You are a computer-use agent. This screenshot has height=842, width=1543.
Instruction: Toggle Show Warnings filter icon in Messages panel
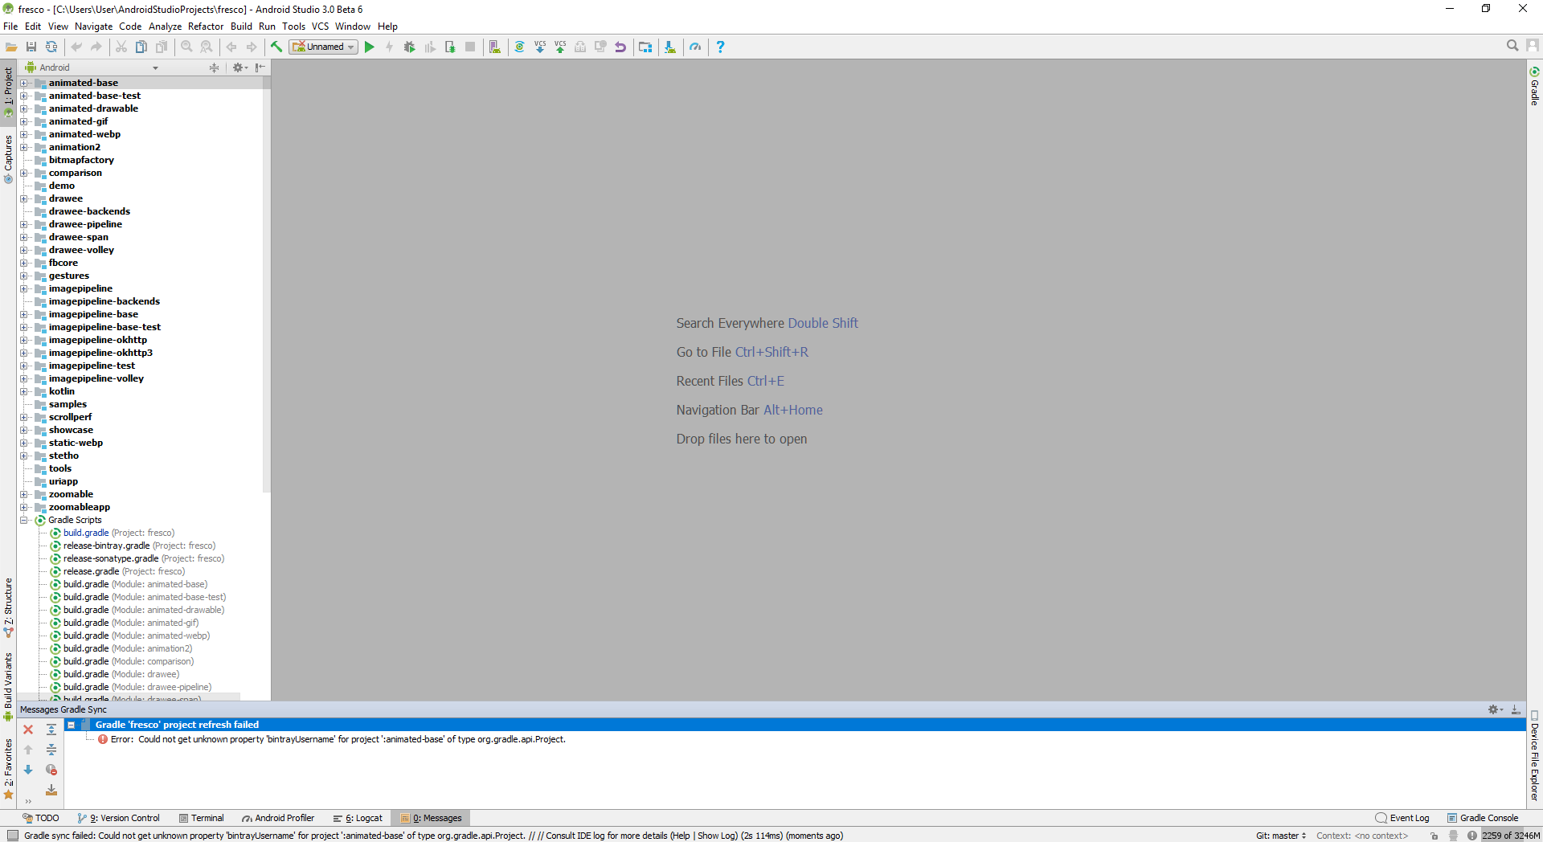51,770
